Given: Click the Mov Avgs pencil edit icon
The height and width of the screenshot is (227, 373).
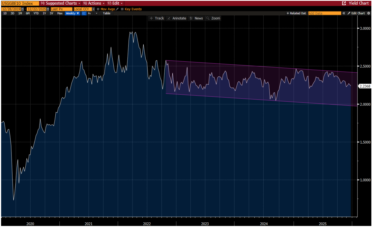Looking at the screenshot, I should pos(117,9).
